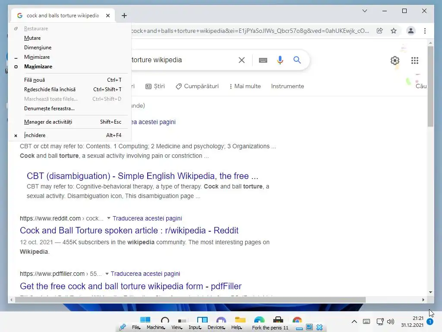Click the share page icon in address bar
This screenshot has width=442, height=332.
coord(380,31)
